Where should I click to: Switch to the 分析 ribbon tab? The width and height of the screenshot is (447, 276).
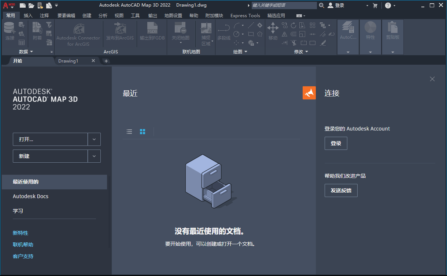point(103,16)
